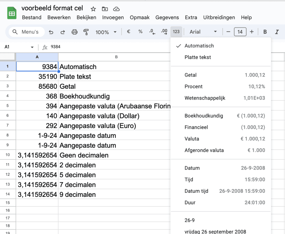Click the 123 more formats button
The height and width of the screenshot is (234, 285).
point(176,32)
